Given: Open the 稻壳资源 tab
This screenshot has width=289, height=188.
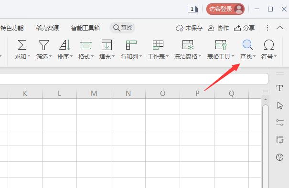Looking at the screenshot, I should 47,28.
